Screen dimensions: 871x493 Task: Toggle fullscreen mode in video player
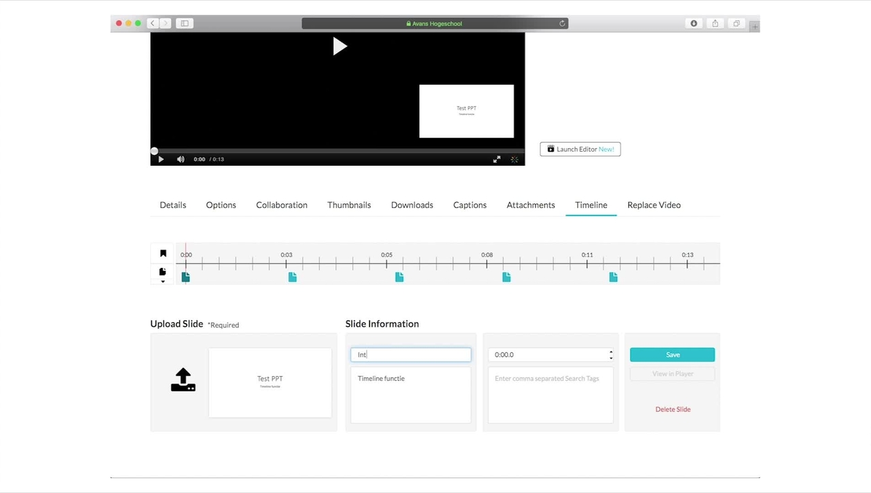[497, 159]
